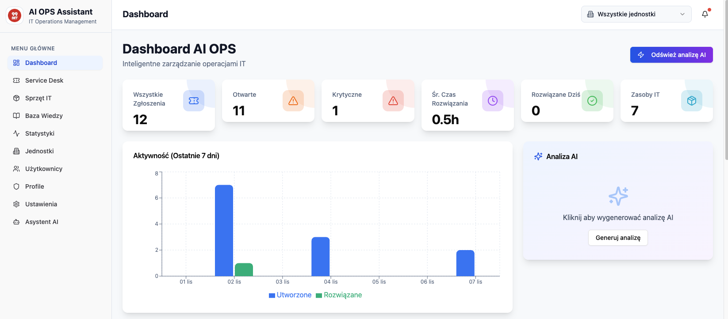Viewport: 728px width, 319px height.
Task: Toggle Rozwiązane series in chart legend
Action: 339,295
